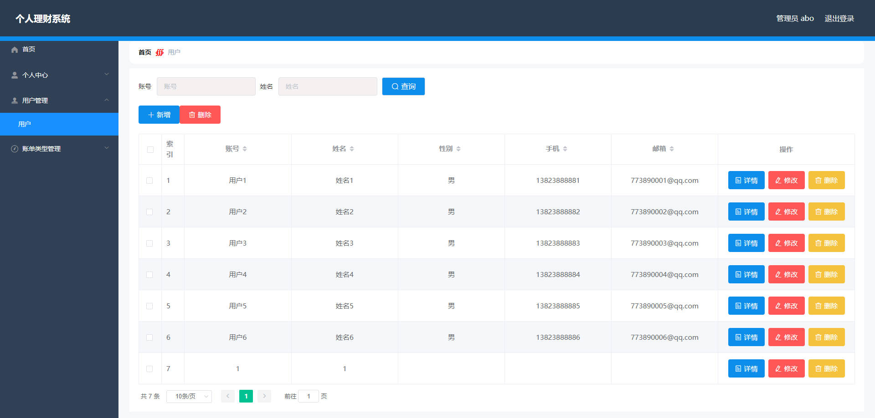View 详情 for 用户3
The image size is (875, 418).
click(x=746, y=243)
